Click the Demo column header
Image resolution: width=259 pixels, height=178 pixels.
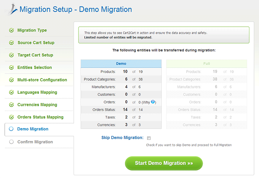(x=121, y=64)
